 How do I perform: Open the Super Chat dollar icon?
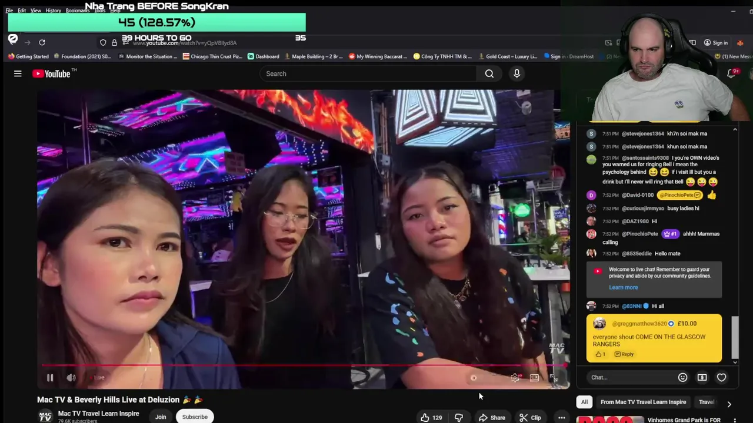click(702, 377)
